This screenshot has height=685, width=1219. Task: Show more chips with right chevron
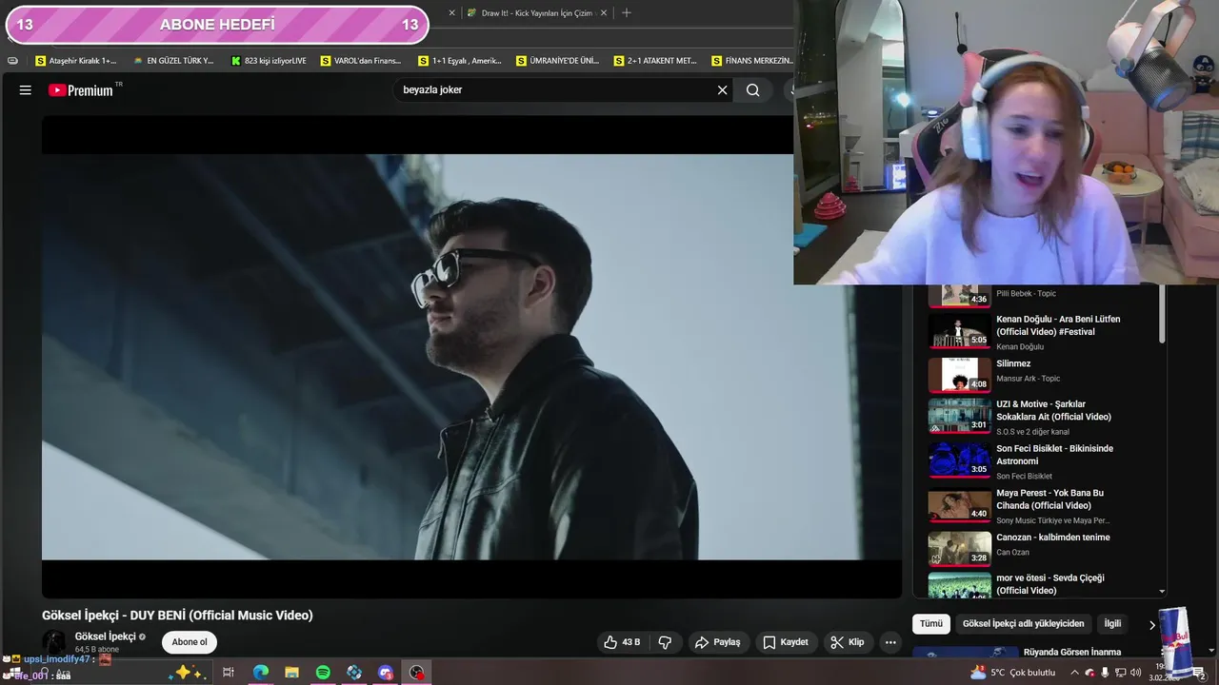[x=1151, y=625]
